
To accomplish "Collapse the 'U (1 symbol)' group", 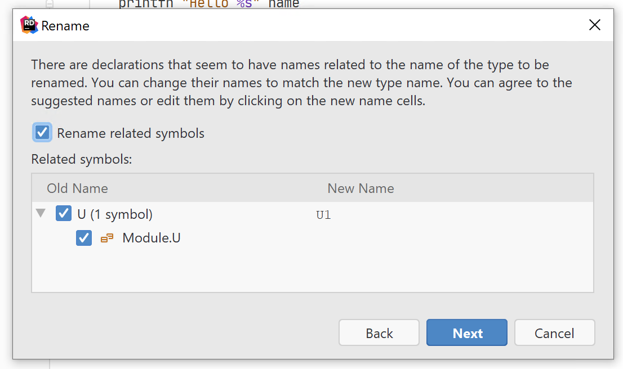I will (40, 213).
